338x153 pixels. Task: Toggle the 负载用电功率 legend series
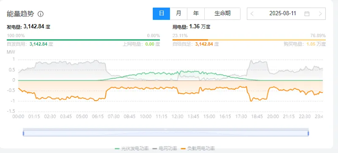198,148
